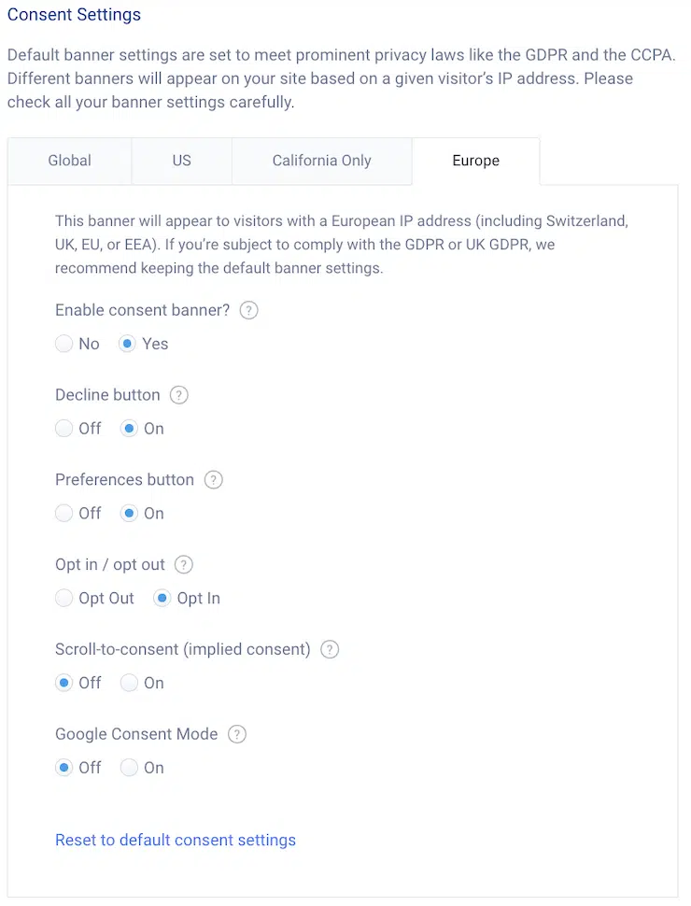
Task: Open the US consent settings tab
Action: point(181,161)
